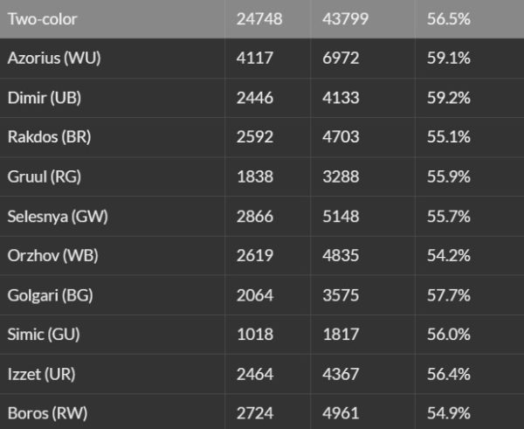Image resolution: width=524 pixels, height=429 pixels.
Task: Select Dimir's 59.2% percentage cell
Action: click(x=450, y=98)
